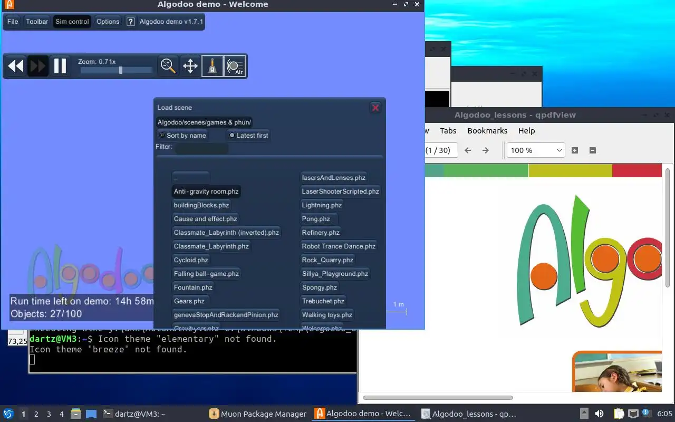The height and width of the screenshot is (422, 675).
Task: Switch to Muon Package Manager taskbar item
Action: 258,414
